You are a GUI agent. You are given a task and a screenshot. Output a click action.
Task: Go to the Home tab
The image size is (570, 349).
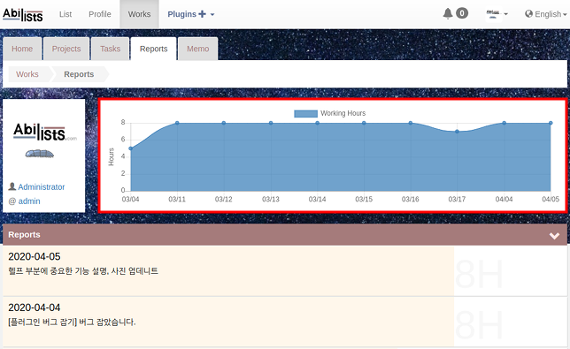click(x=22, y=49)
